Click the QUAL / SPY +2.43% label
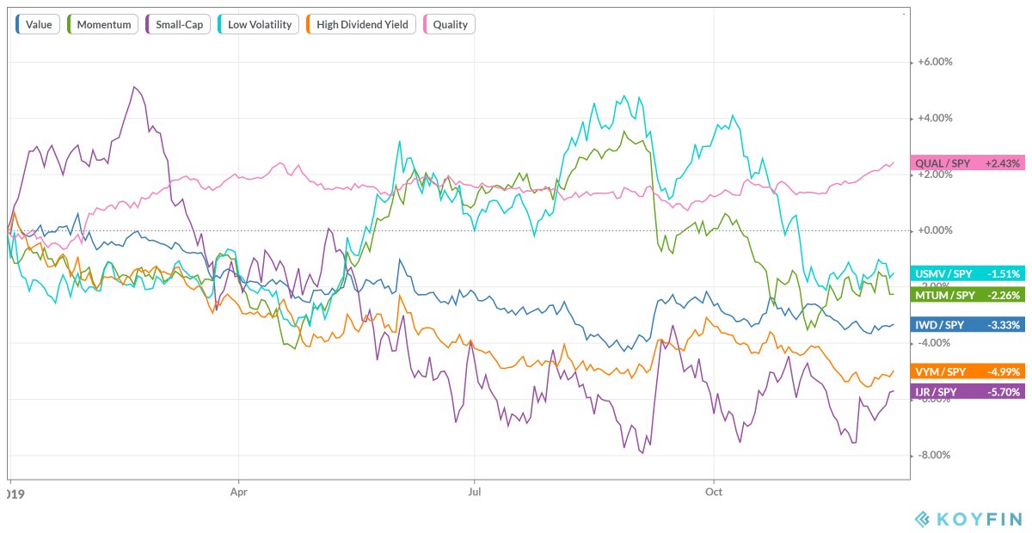This screenshot has height=533, width=1032. point(967,162)
